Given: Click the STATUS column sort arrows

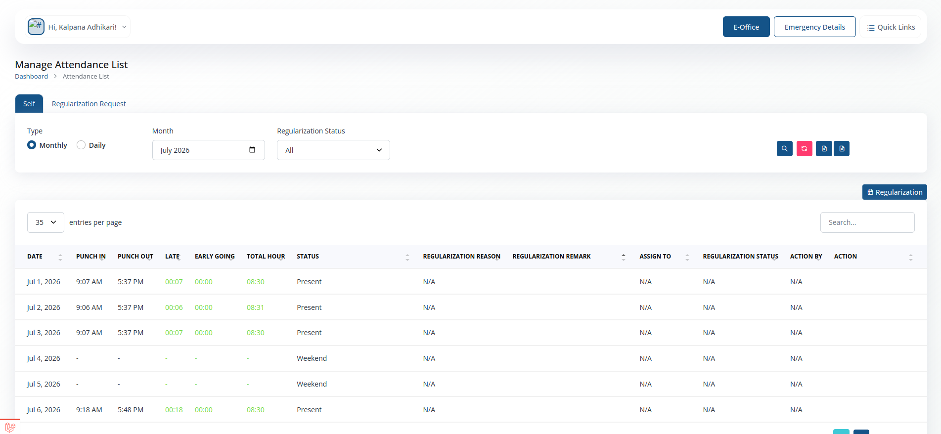Looking at the screenshot, I should [x=407, y=257].
